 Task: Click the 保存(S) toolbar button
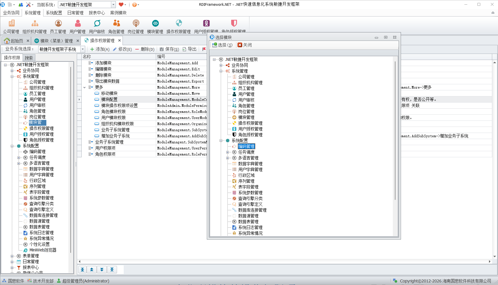coord(169,49)
